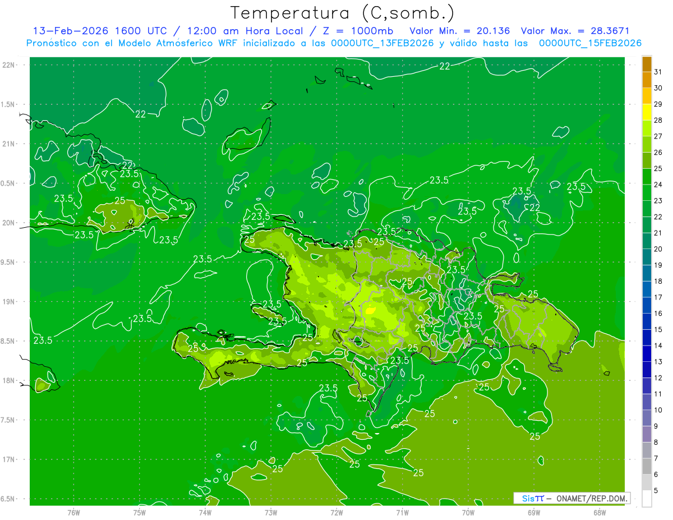The height and width of the screenshot is (520, 673).
Task: Pick the teal legend swatch between 19 and 20
Action: (647, 257)
